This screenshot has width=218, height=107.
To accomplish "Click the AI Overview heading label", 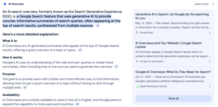I will (x=16, y=4).
